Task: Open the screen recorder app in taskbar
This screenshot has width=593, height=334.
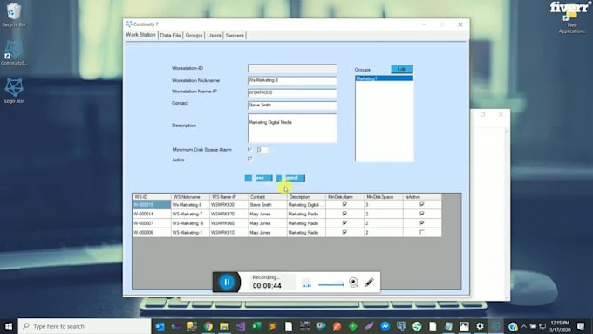Action: click(321, 326)
